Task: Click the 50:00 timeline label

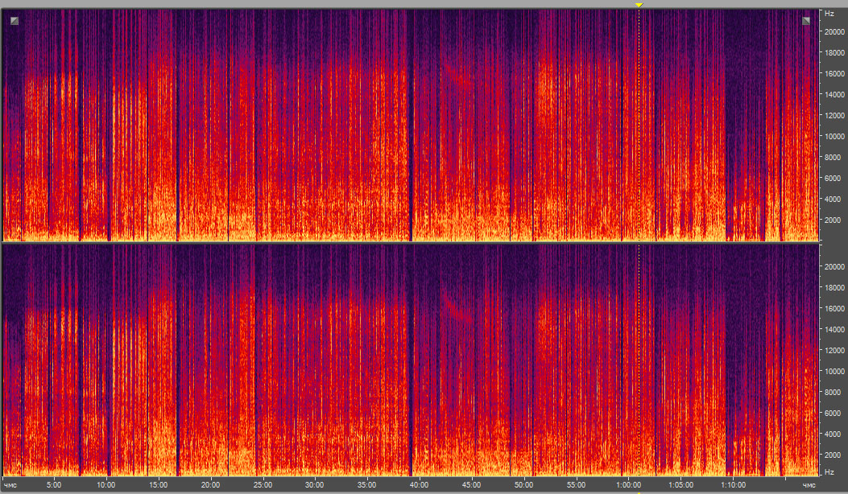Action: point(523,485)
